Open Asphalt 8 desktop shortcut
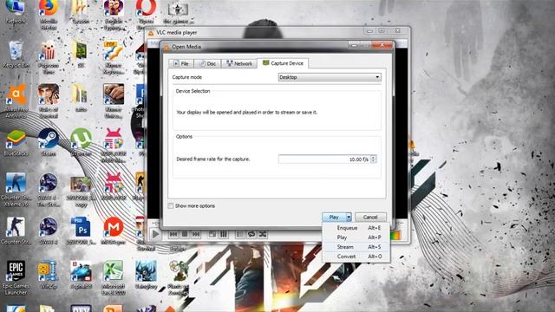Screen dimensions: 555x312 pyautogui.click(x=81, y=276)
